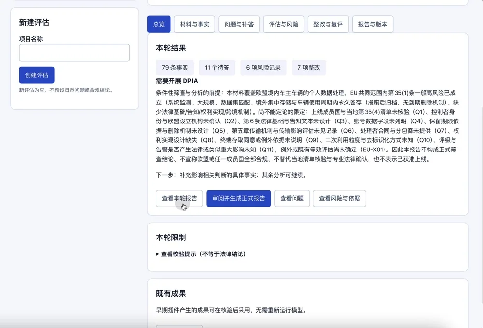Click the 下一步 instruction line
Viewport: 483px width, 328px height.
point(232,175)
